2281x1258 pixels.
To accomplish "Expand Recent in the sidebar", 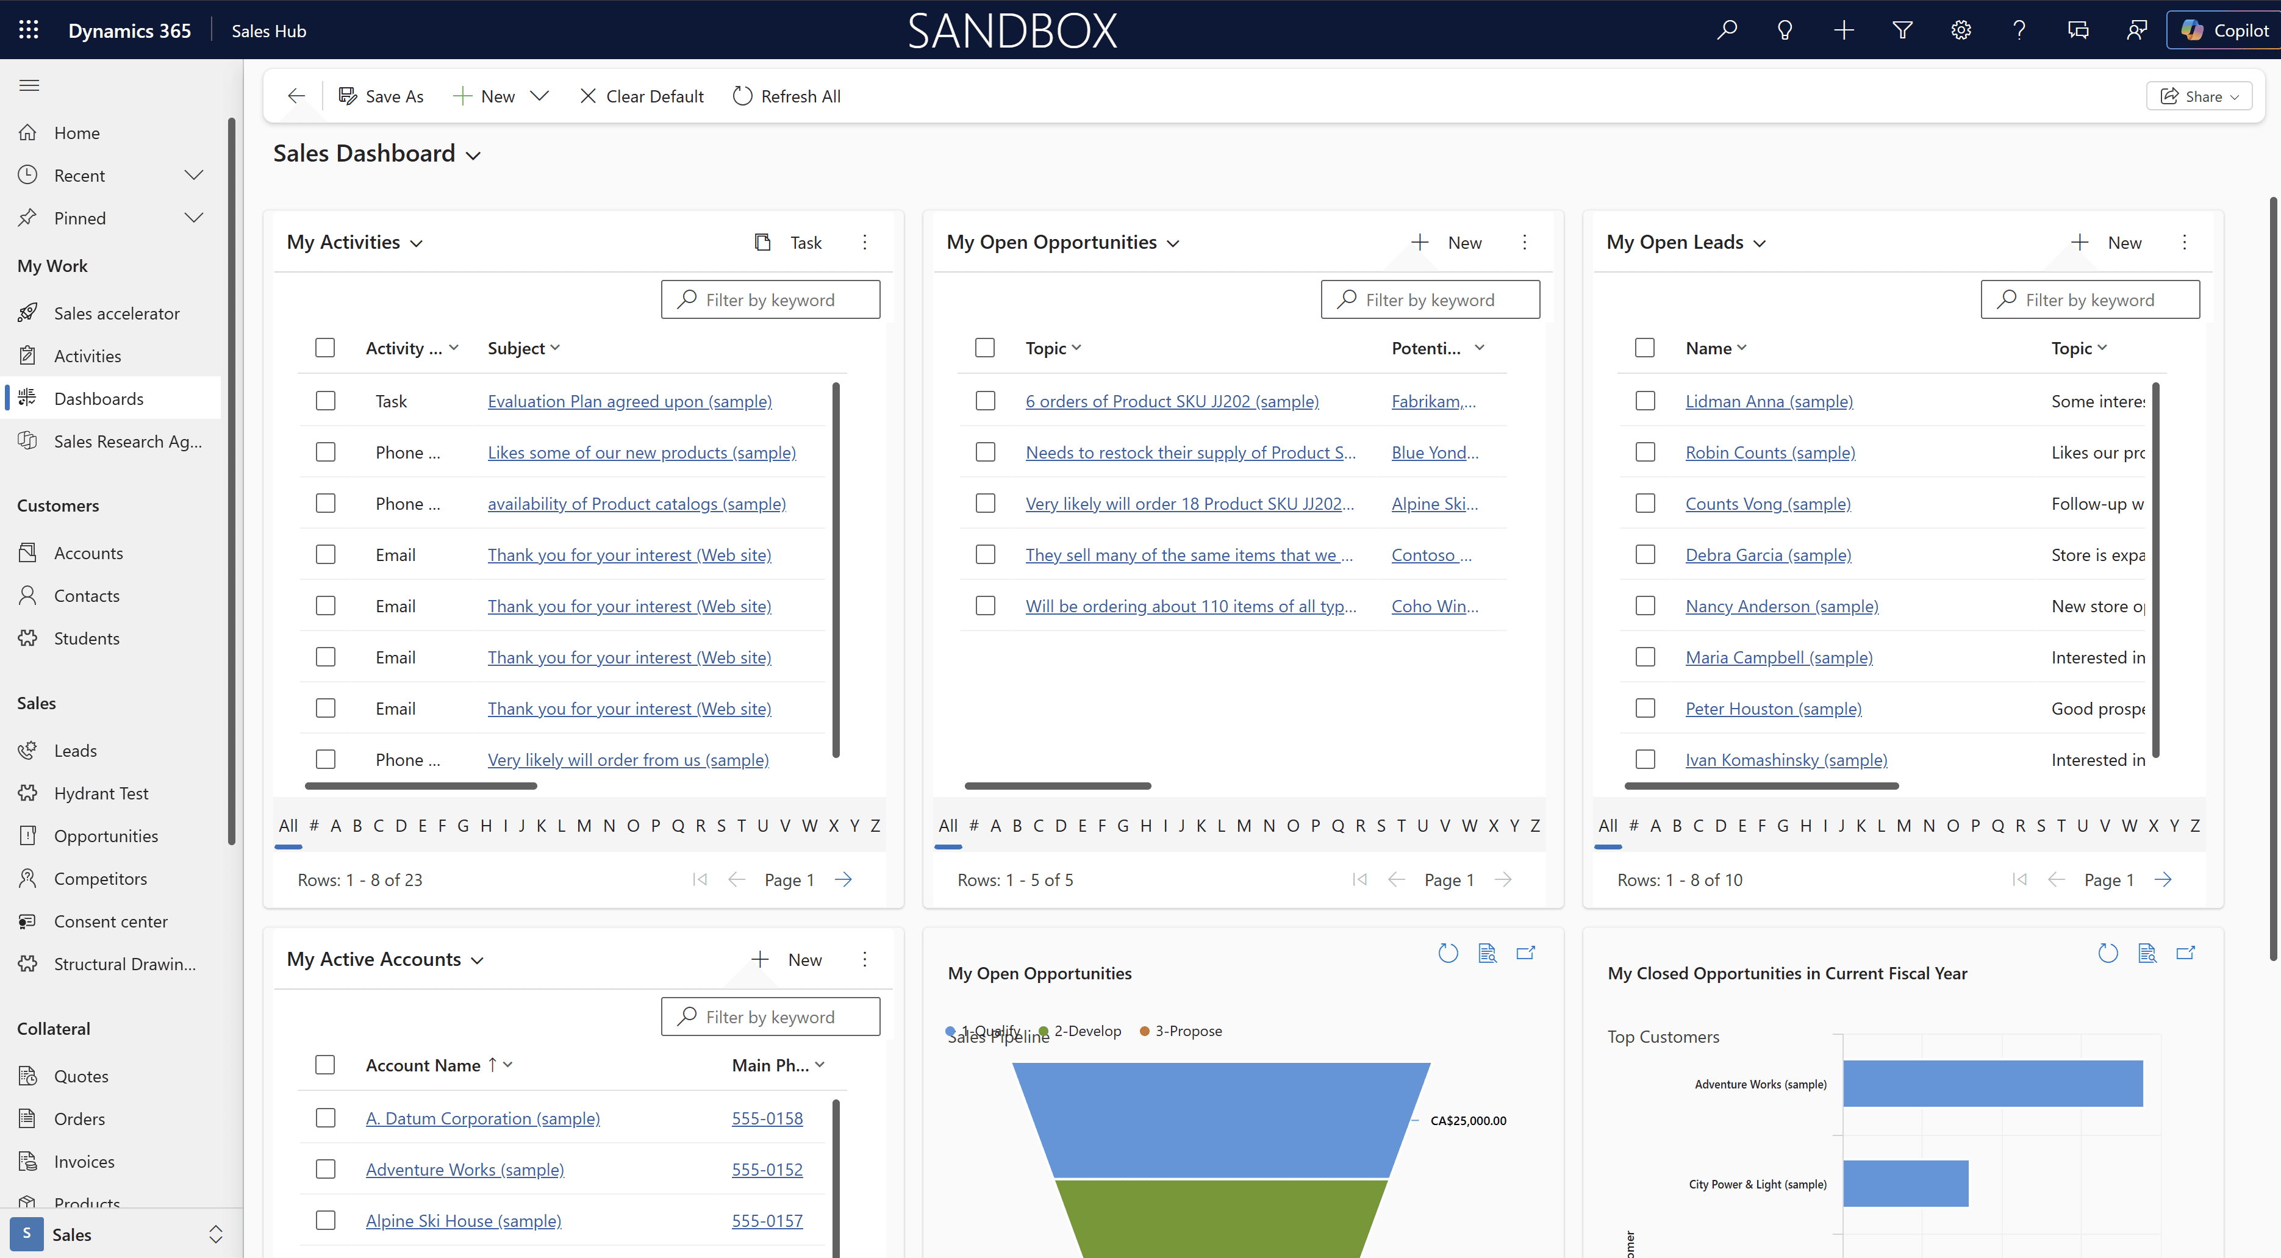I will (x=194, y=175).
